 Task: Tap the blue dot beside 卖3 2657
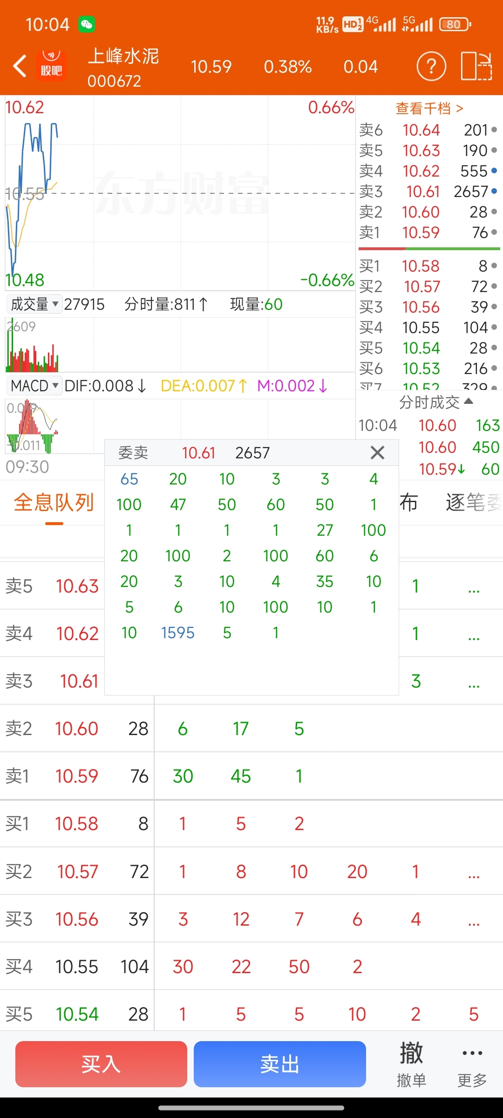coord(494,191)
